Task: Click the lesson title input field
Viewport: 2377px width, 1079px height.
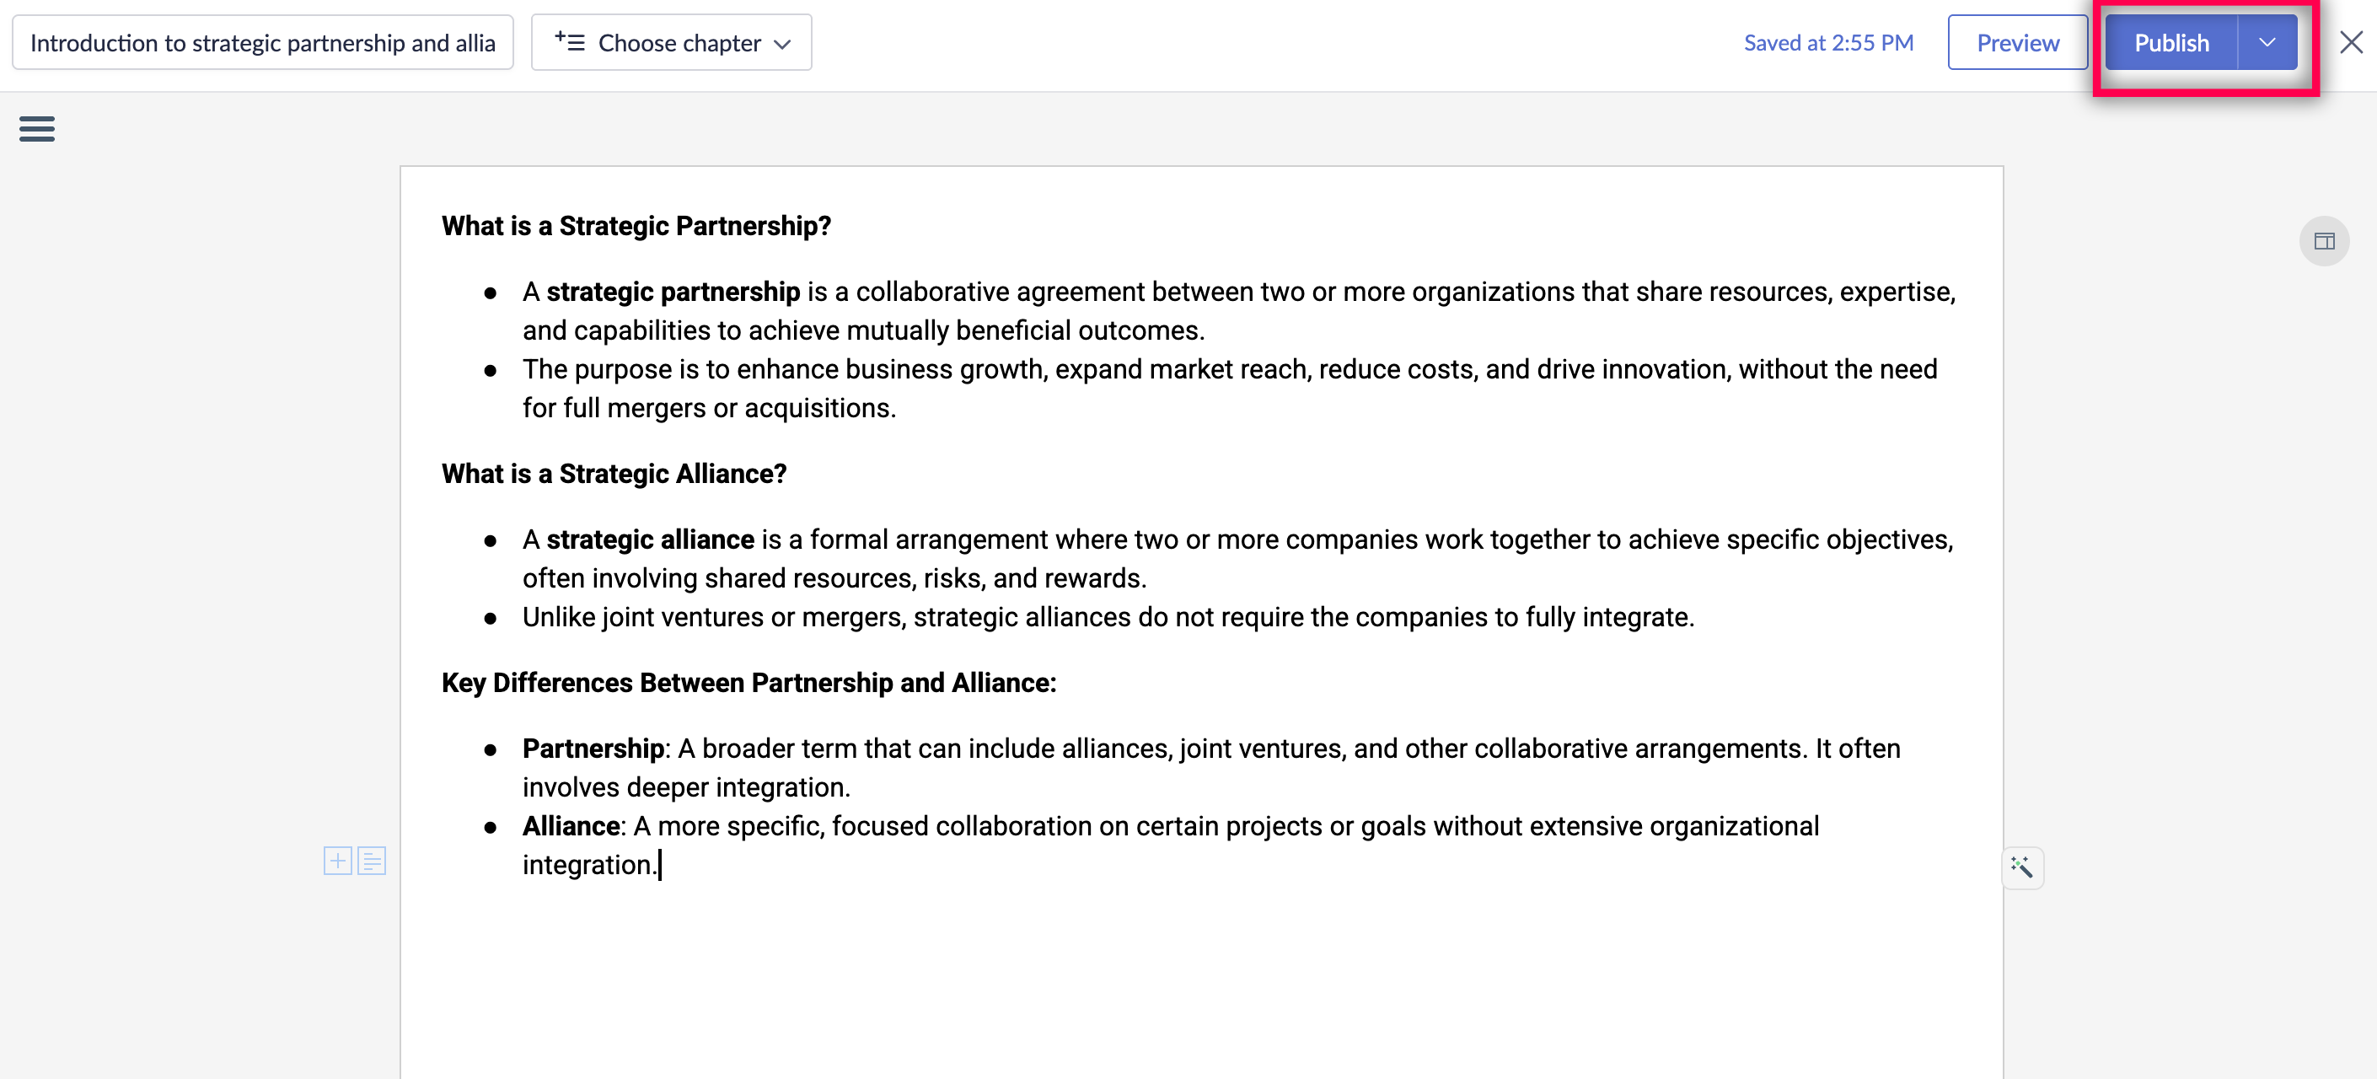Action: click(x=262, y=42)
